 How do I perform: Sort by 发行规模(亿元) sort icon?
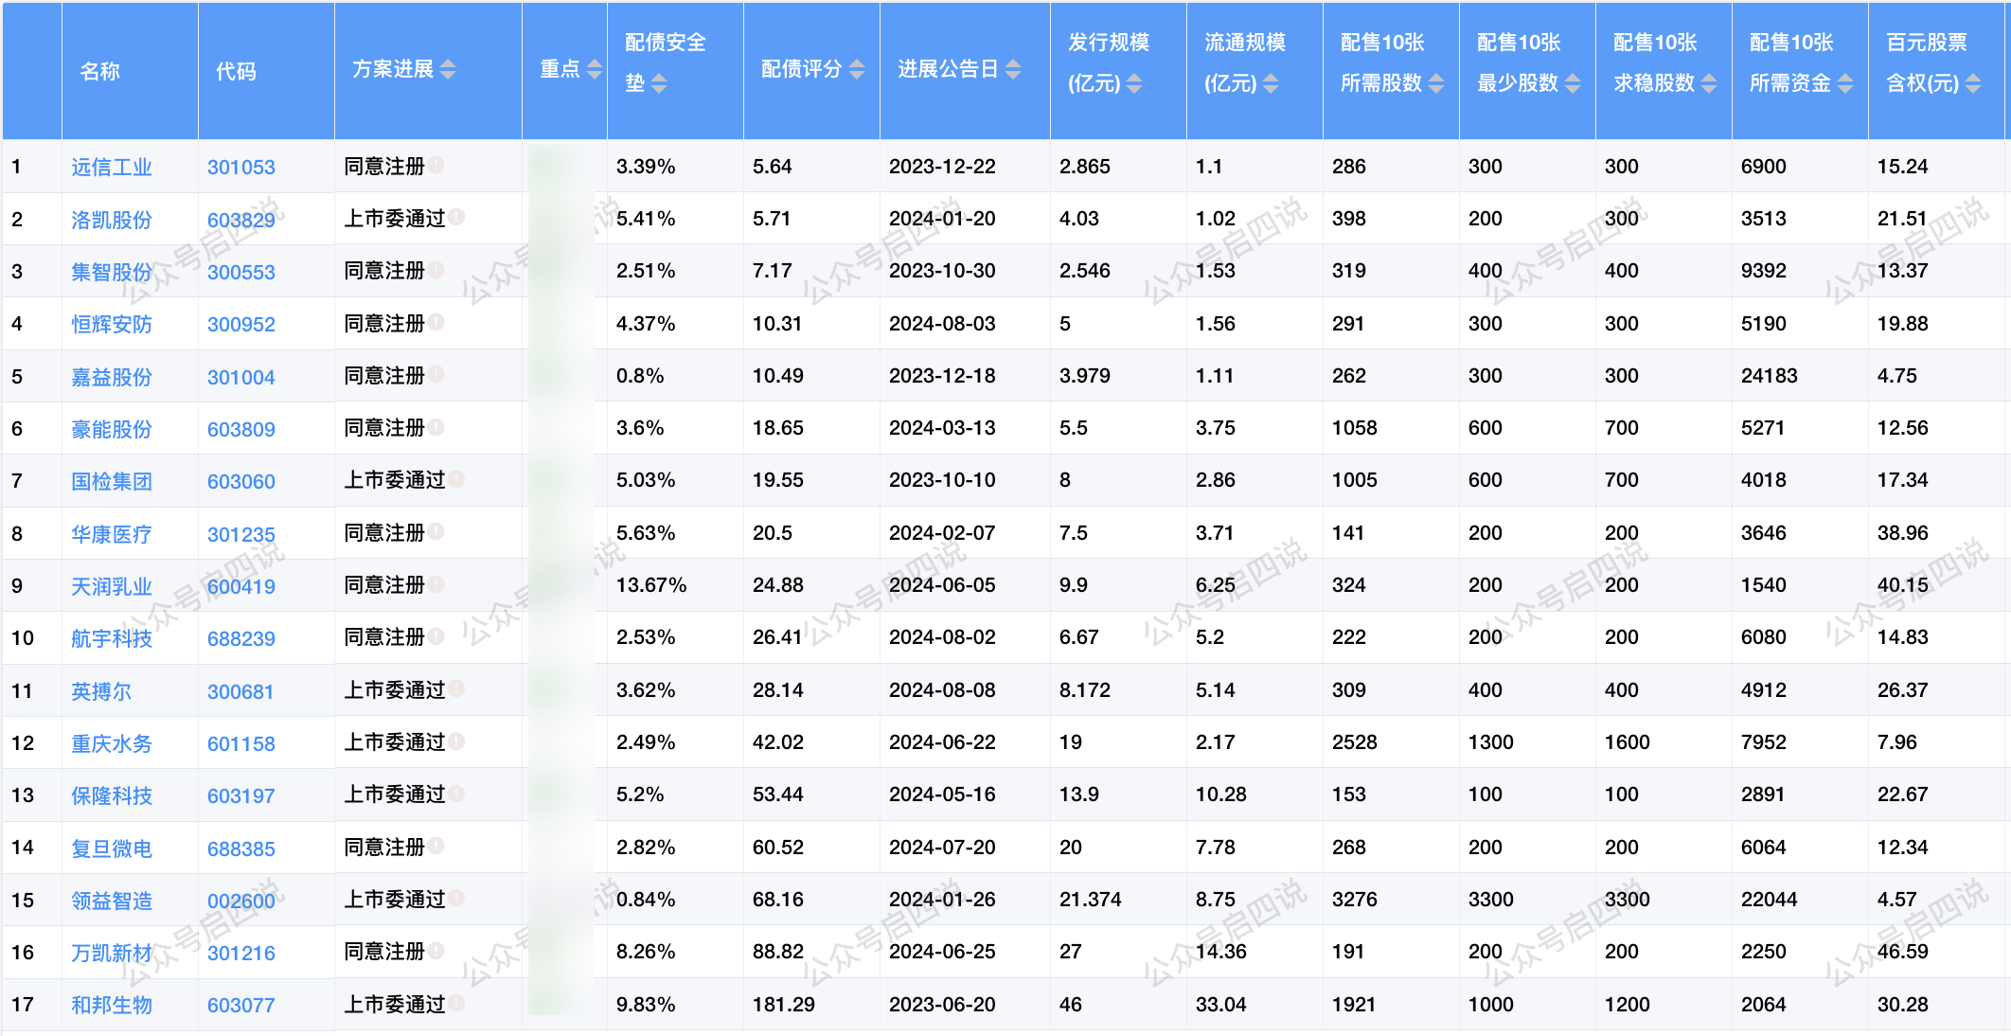coord(1133,83)
